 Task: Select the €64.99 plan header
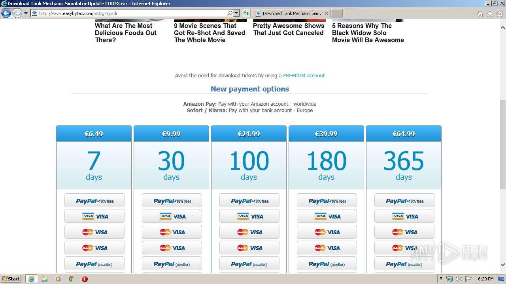point(404,134)
